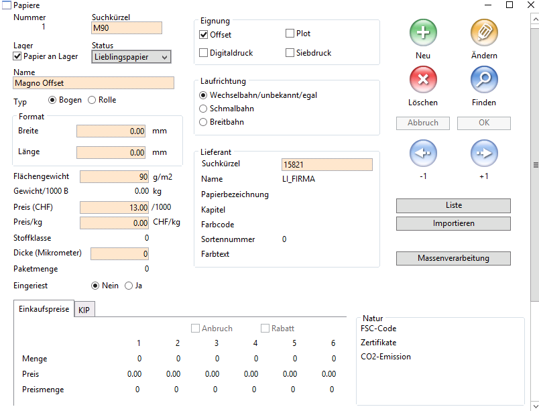Click the green Neu plus icon
539x411 pixels.
(423, 33)
